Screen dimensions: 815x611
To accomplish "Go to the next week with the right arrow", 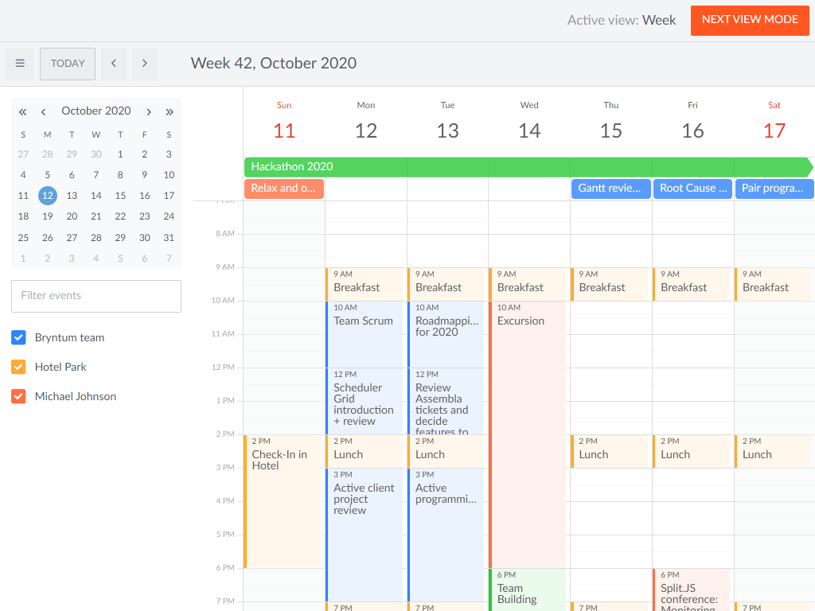I will tap(144, 64).
